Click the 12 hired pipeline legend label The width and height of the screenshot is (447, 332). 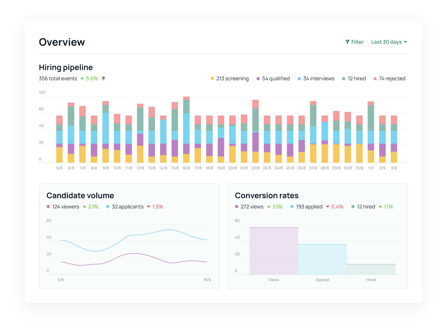[x=357, y=78]
